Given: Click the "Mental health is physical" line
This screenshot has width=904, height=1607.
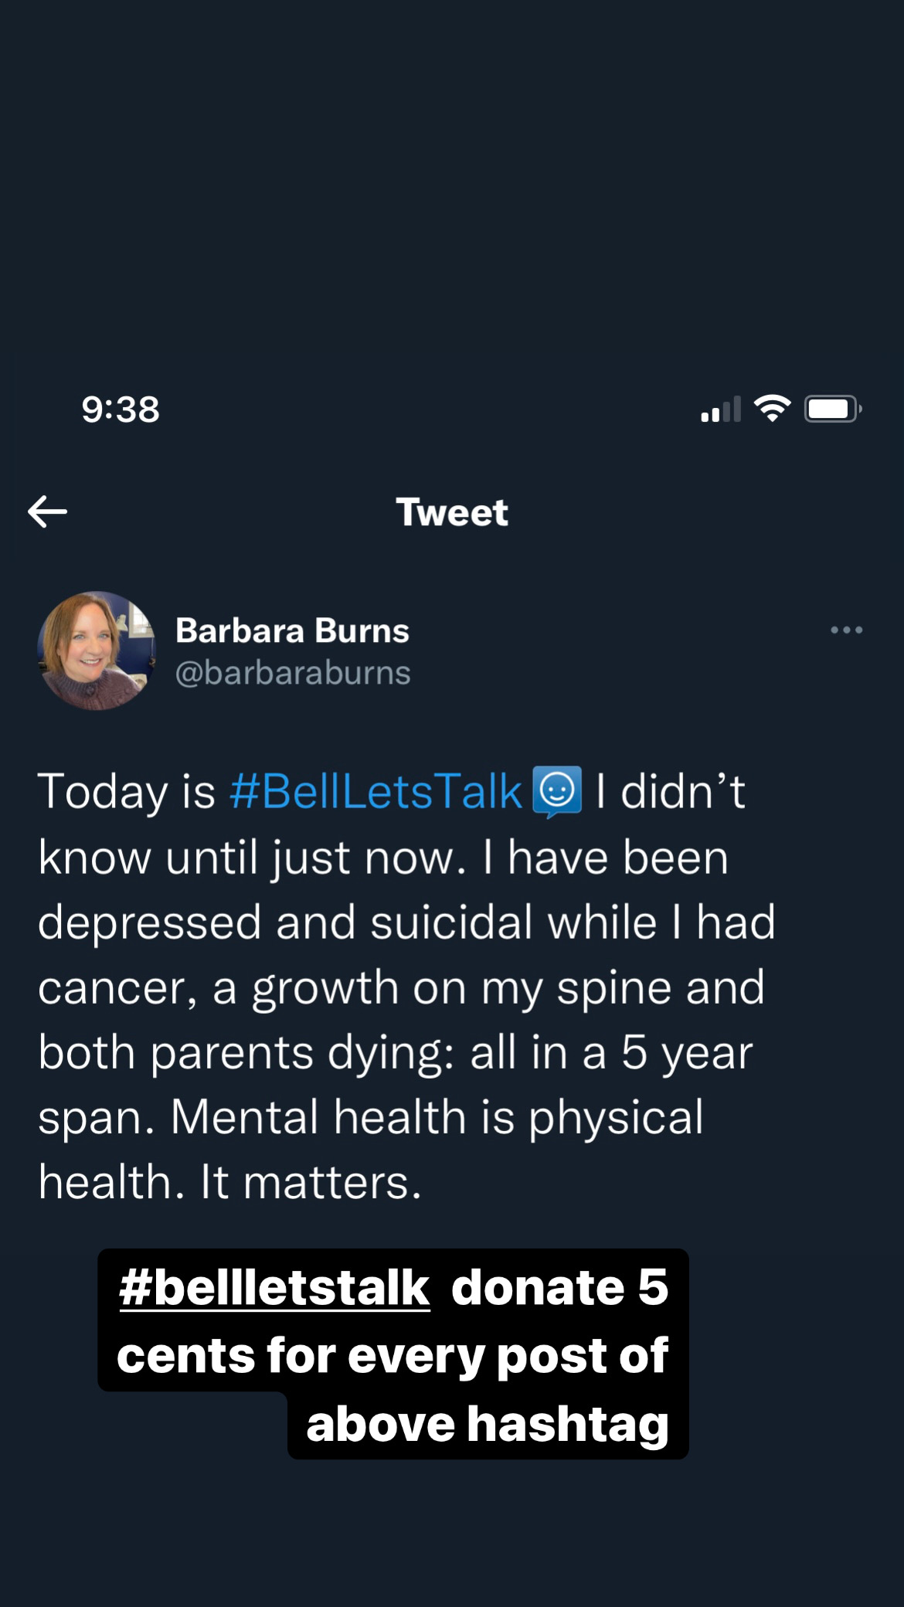Looking at the screenshot, I should pyautogui.click(x=437, y=1117).
